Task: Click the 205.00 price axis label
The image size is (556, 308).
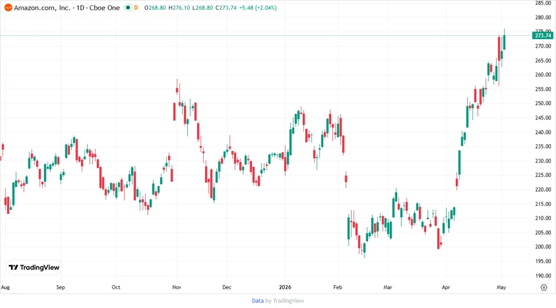Action: pos(543,233)
